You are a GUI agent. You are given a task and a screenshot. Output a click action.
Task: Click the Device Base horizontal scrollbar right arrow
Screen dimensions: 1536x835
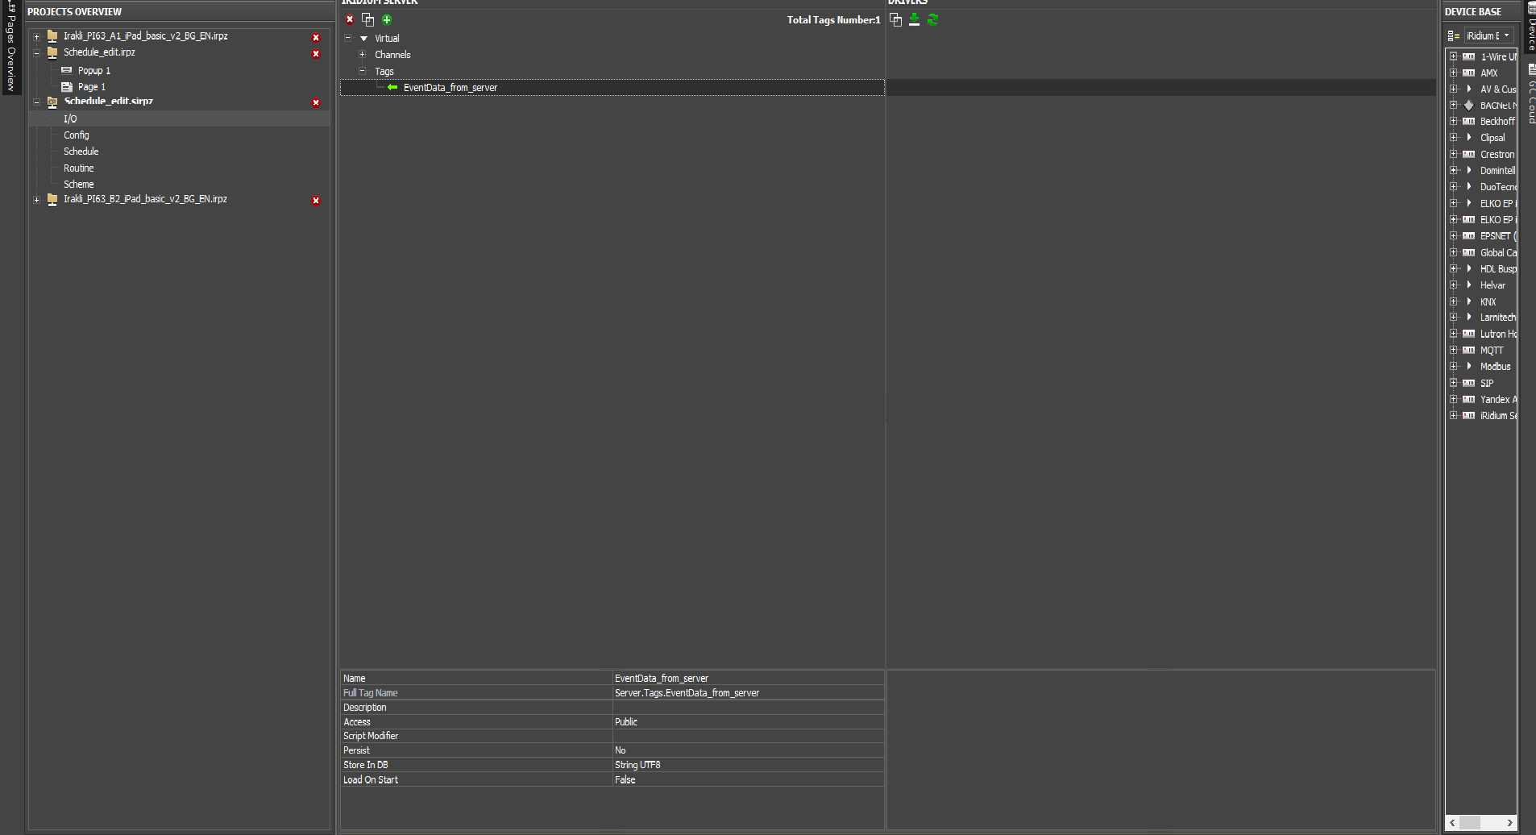[x=1509, y=823]
